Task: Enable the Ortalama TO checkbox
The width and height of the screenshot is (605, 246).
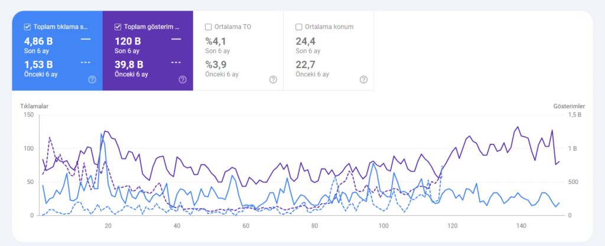Action: [x=208, y=27]
